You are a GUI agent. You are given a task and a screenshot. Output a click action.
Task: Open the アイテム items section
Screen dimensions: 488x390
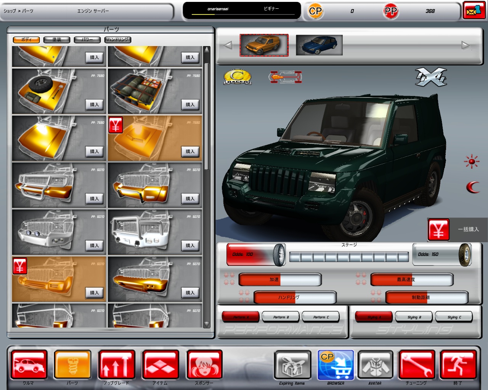(160, 365)
